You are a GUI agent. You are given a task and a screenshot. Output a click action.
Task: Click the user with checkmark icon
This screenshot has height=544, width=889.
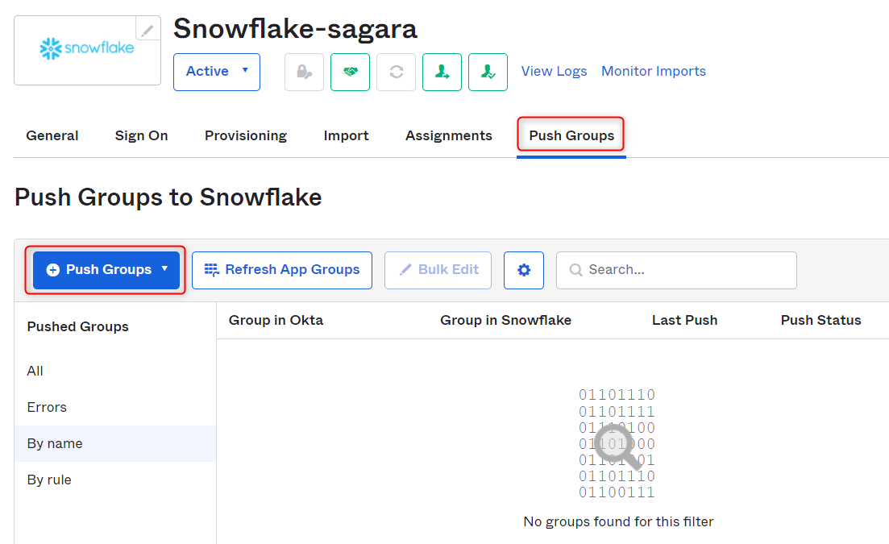click(488, 72)
